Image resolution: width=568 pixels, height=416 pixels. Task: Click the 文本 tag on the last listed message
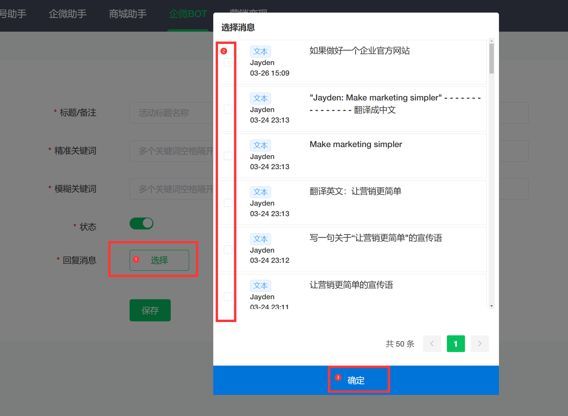tap(261, 286)
